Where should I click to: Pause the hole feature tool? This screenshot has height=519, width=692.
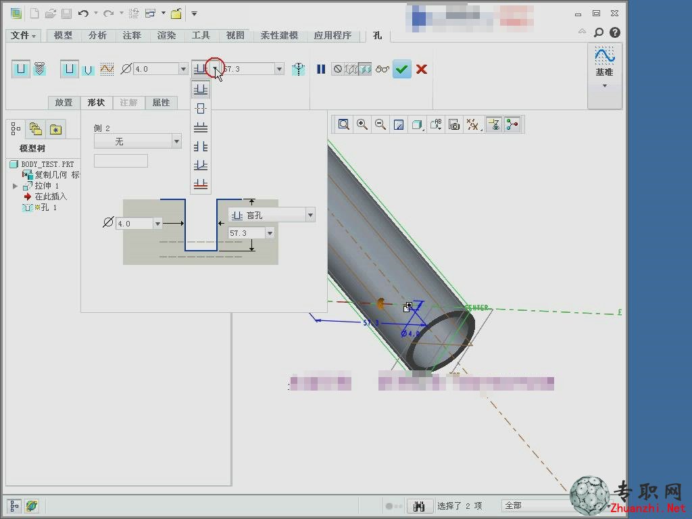click(x=321, y=69)
